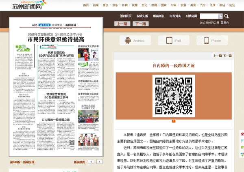
Task: Go to previous page with left arrow button
Action: pyautogui.click(x=91, y=161)
